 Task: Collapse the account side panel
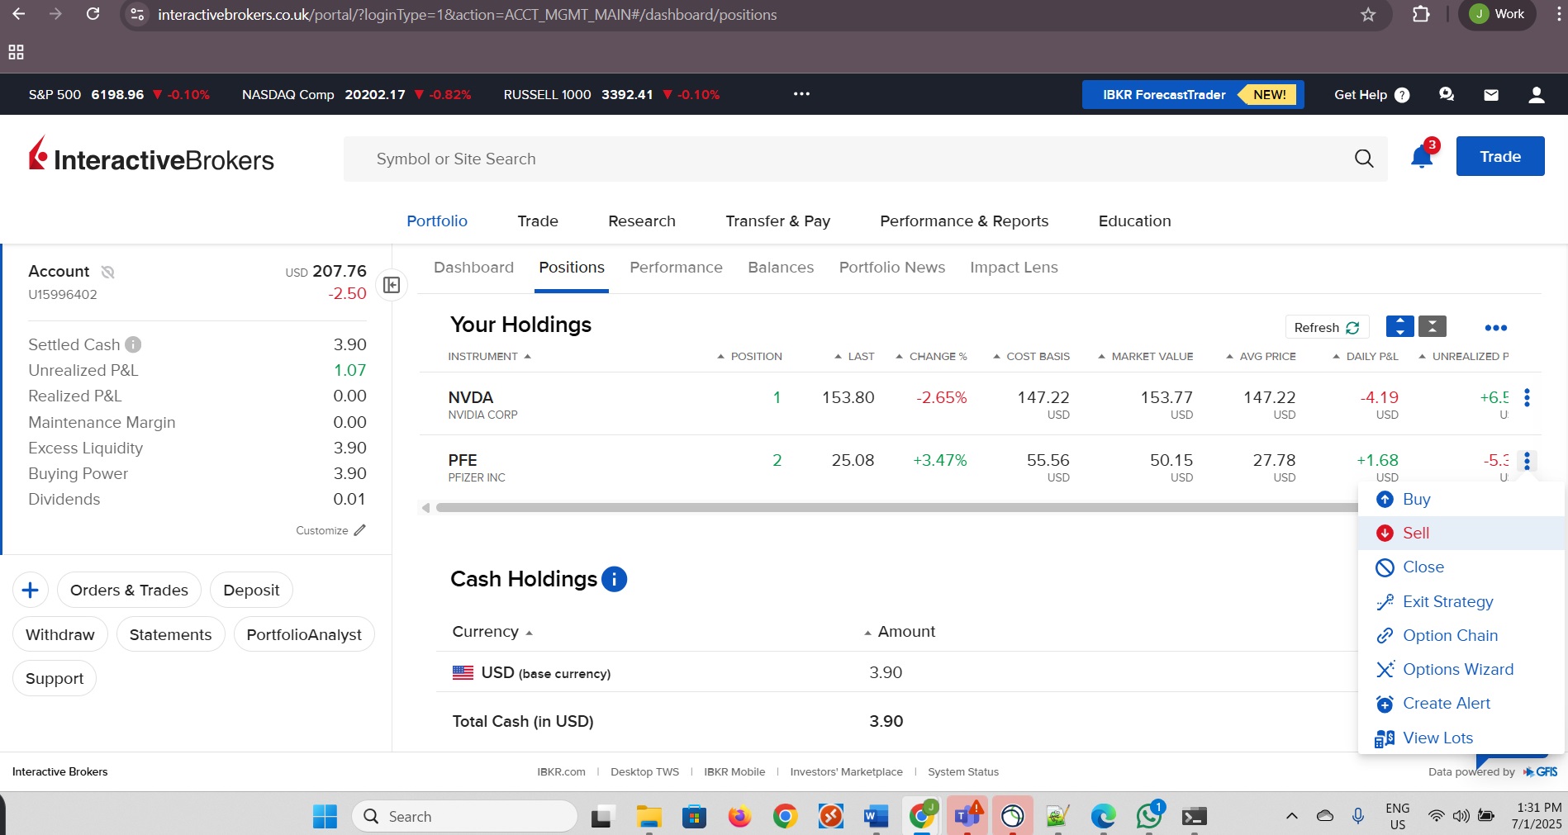click(x=392, y=285)
